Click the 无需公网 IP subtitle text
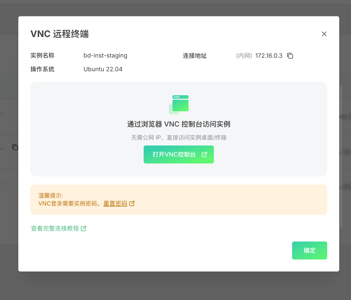 179,137
